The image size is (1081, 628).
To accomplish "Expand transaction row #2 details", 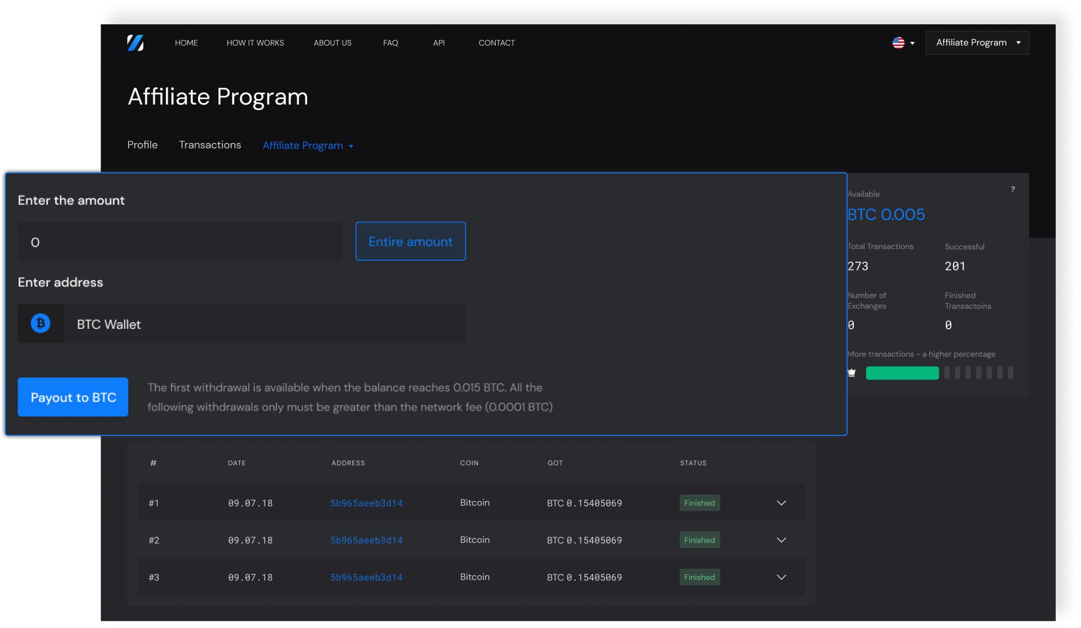I will tap(781, 540).
